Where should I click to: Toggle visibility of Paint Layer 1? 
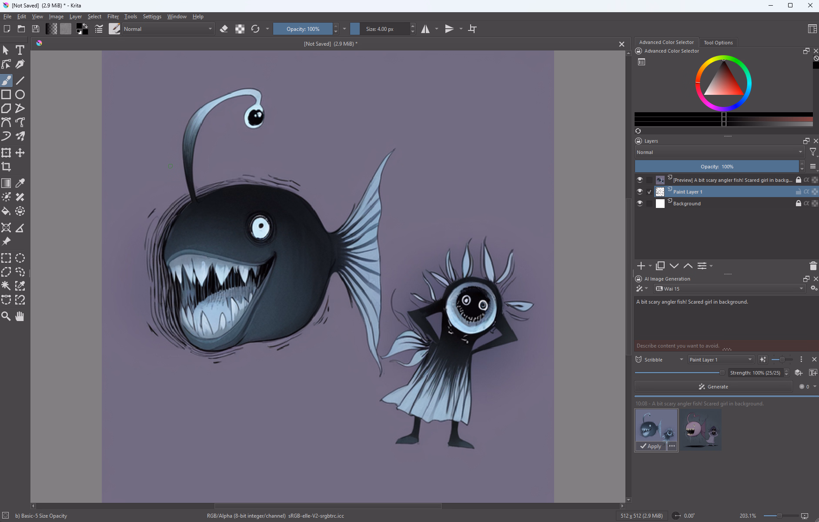coord(639,191)
